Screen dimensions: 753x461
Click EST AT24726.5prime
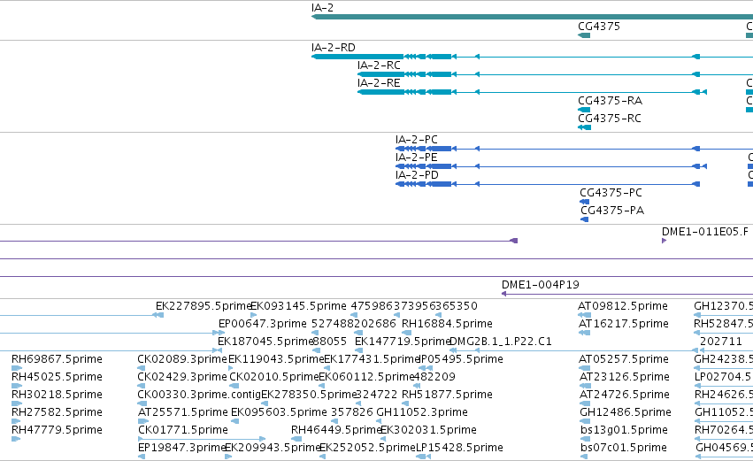click(625, 396)
